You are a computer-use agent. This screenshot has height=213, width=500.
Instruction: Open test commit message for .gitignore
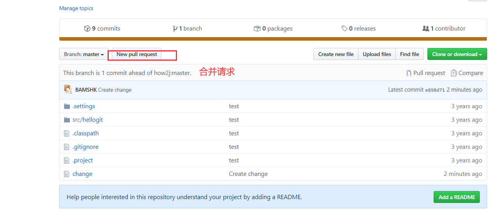pyautogui.click(x=234, y=147)
